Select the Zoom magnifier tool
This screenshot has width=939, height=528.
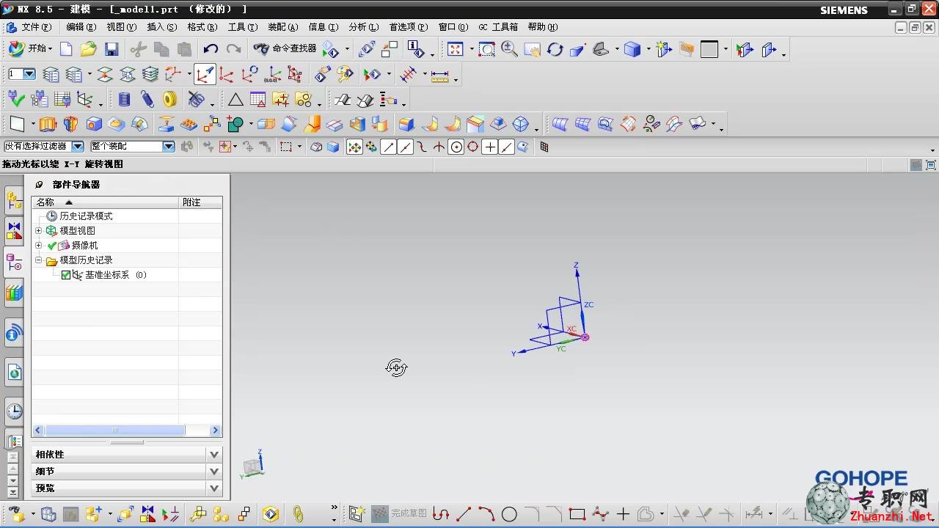coord(509,49)
